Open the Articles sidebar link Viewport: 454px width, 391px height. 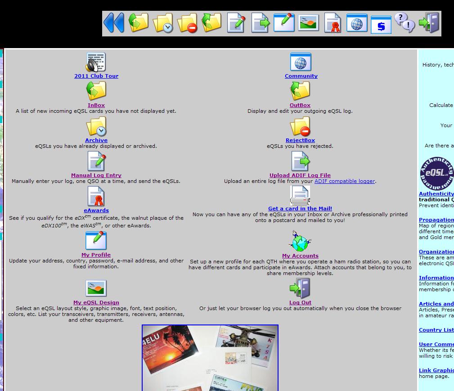coord(436,304)
